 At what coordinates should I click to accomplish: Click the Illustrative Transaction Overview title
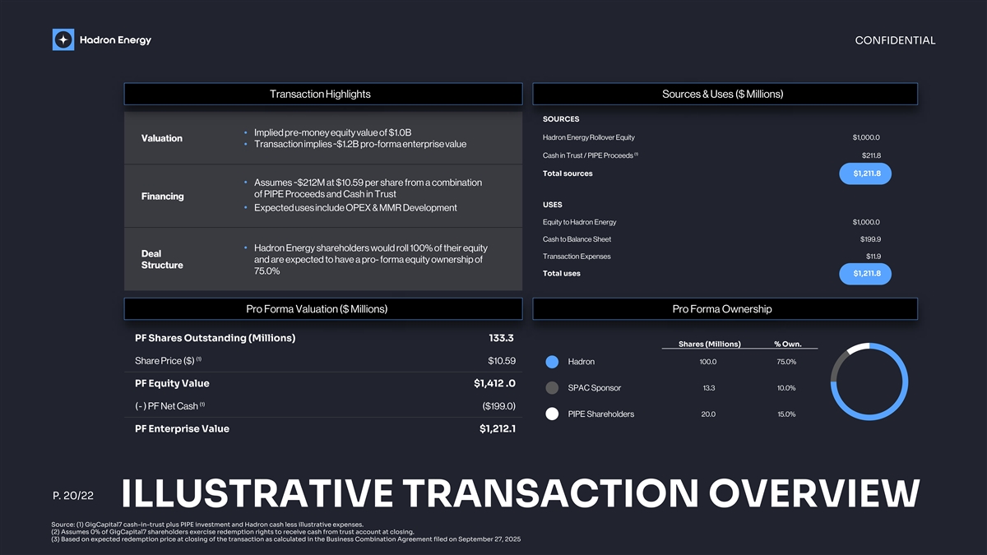click(x=520, y=494)
